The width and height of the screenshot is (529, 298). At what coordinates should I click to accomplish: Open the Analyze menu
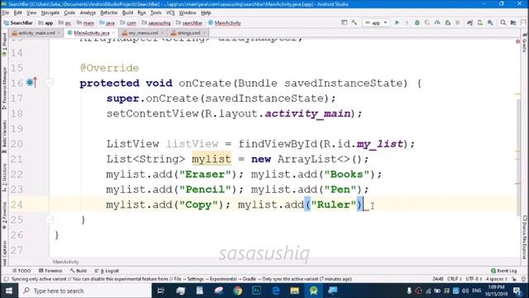pyautogui.click(x=88, y=13)
